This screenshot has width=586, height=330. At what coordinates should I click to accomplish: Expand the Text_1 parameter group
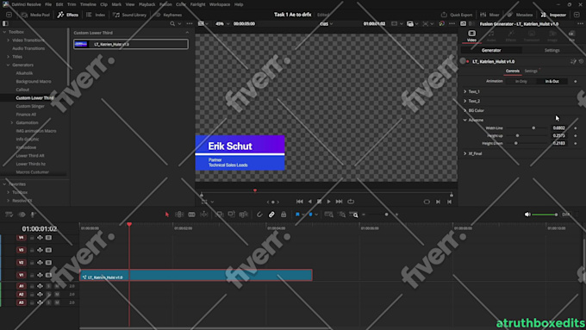coord(464,91)
